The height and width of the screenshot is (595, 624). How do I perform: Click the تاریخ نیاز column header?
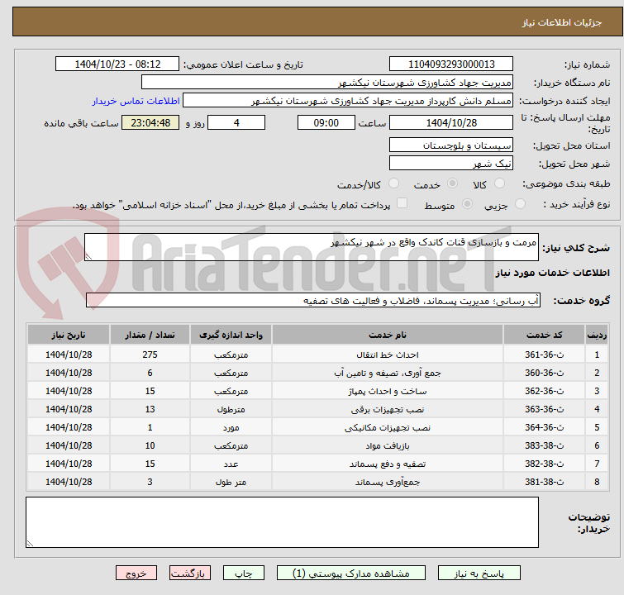tap(69, 335)
